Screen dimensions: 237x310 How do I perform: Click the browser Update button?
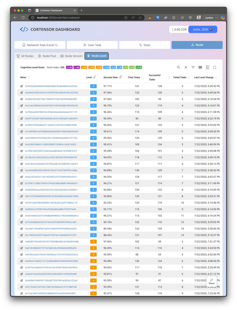tap(209, 18)
